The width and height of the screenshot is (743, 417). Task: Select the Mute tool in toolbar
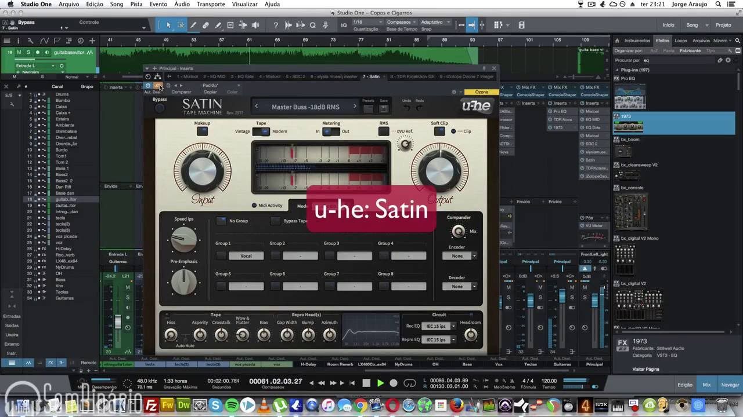point(230,25)
